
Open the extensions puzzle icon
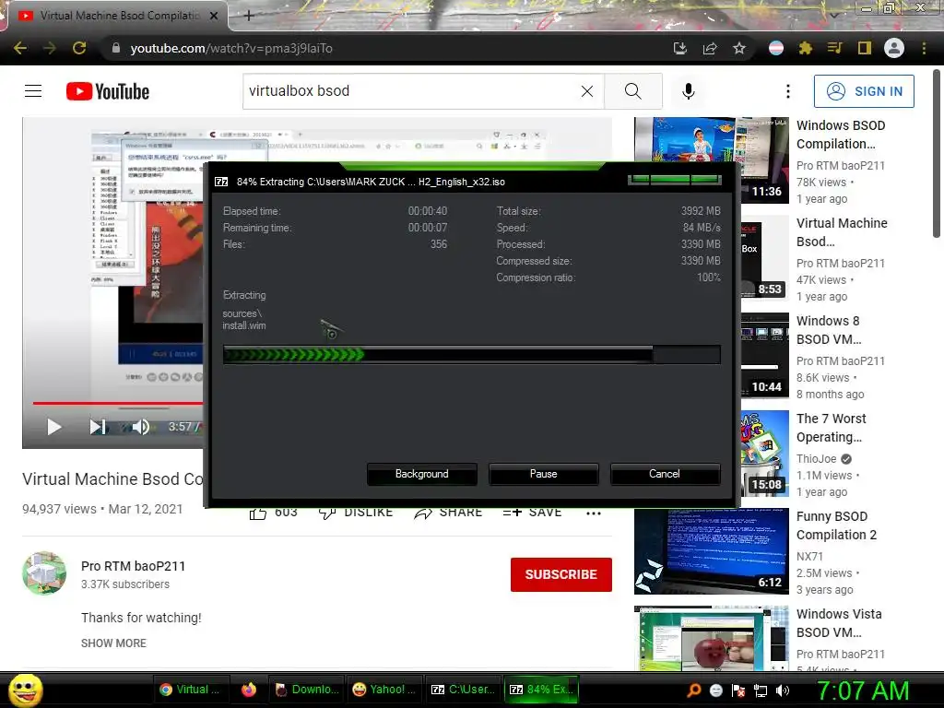coord(805,48)
